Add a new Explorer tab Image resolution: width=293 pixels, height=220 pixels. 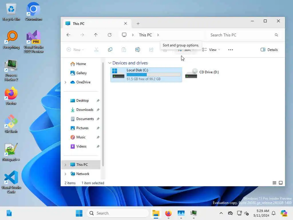click(x=138, y=23)
